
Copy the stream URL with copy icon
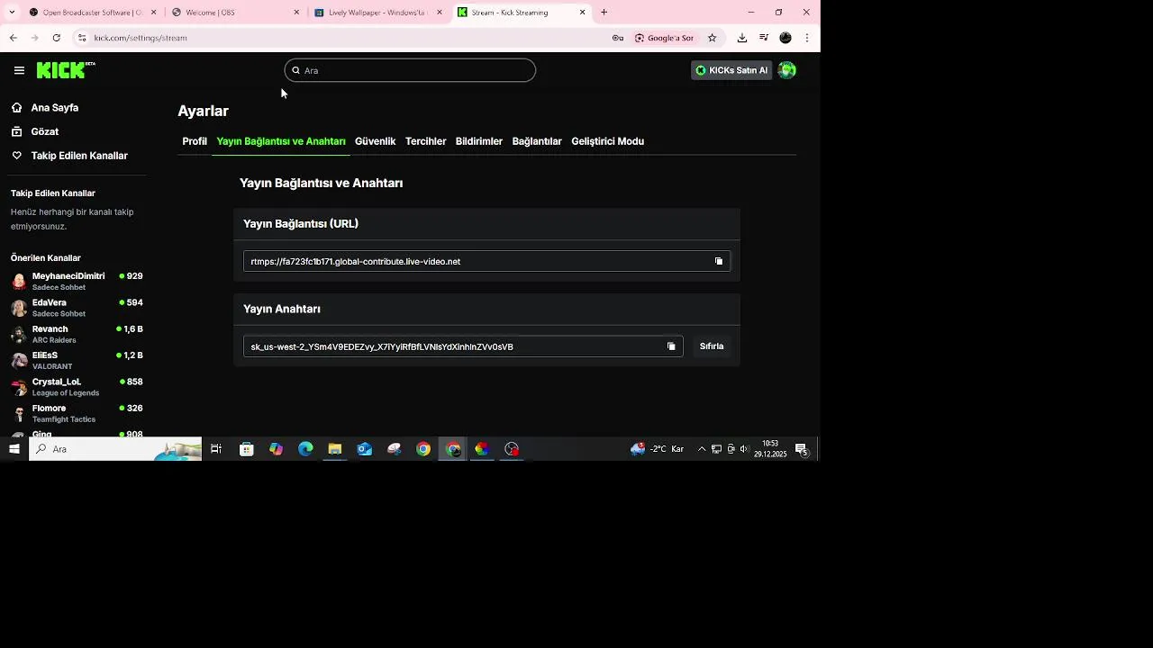coord(719,261)
